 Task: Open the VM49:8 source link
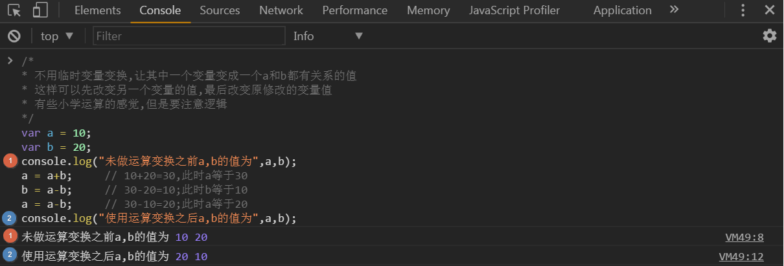tap(744, 238)
